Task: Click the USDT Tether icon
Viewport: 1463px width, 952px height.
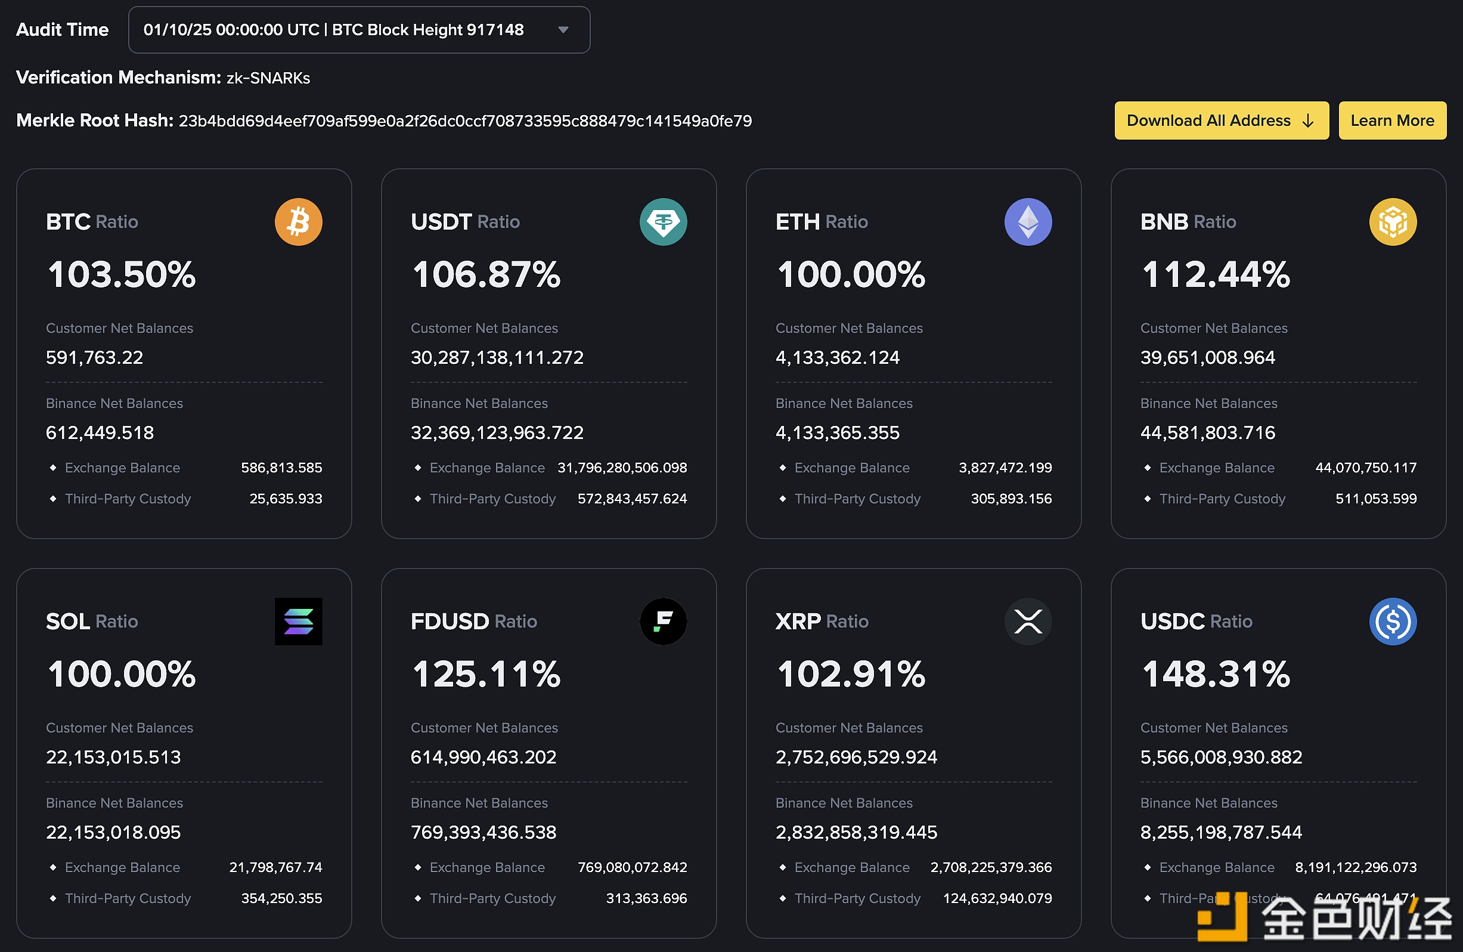Action: point(663,222)
